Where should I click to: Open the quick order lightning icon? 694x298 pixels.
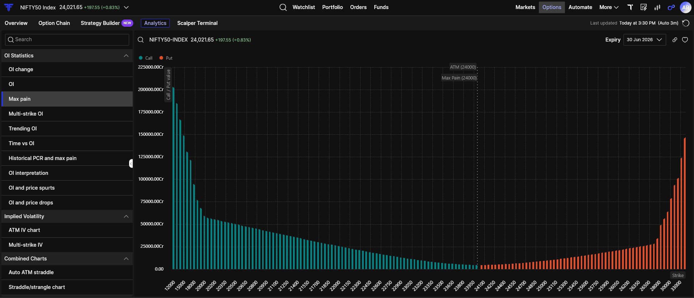point(644,7)
